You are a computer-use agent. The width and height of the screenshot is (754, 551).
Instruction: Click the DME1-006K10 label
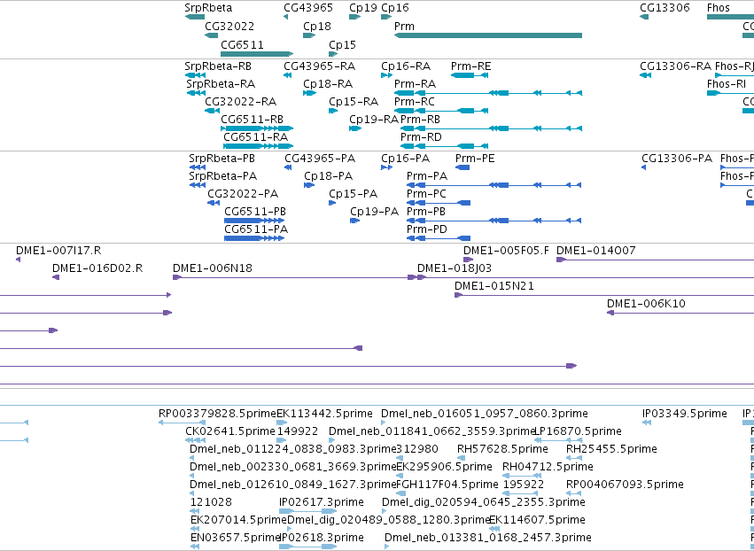(x=646, y=305)
